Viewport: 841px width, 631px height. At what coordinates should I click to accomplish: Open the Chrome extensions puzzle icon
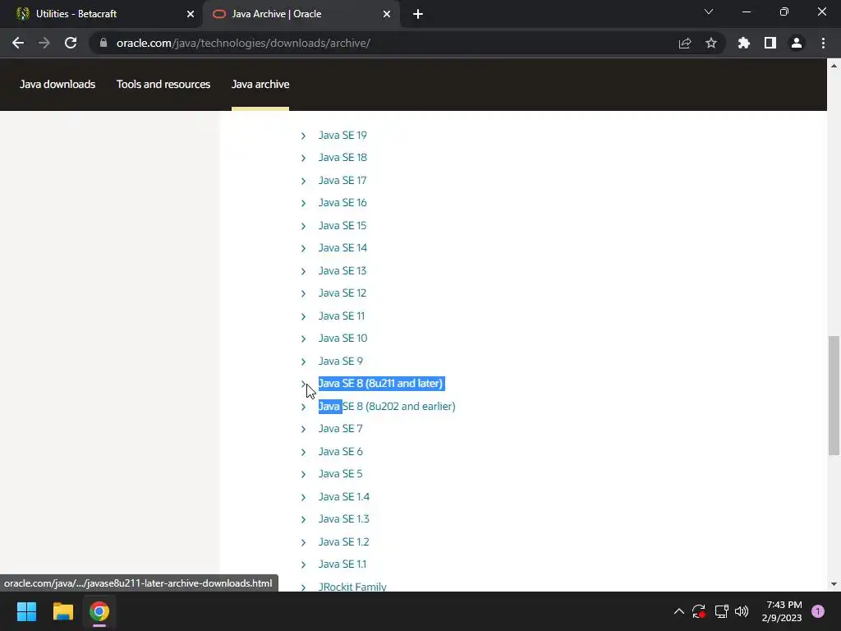(x=744, y=43)
